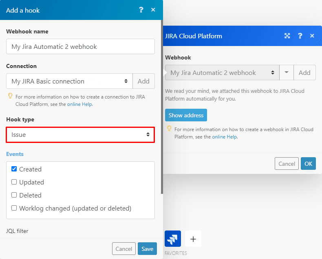Click the Save button in Add a hook
322x259 pixels.
click(x=147, y=249)
